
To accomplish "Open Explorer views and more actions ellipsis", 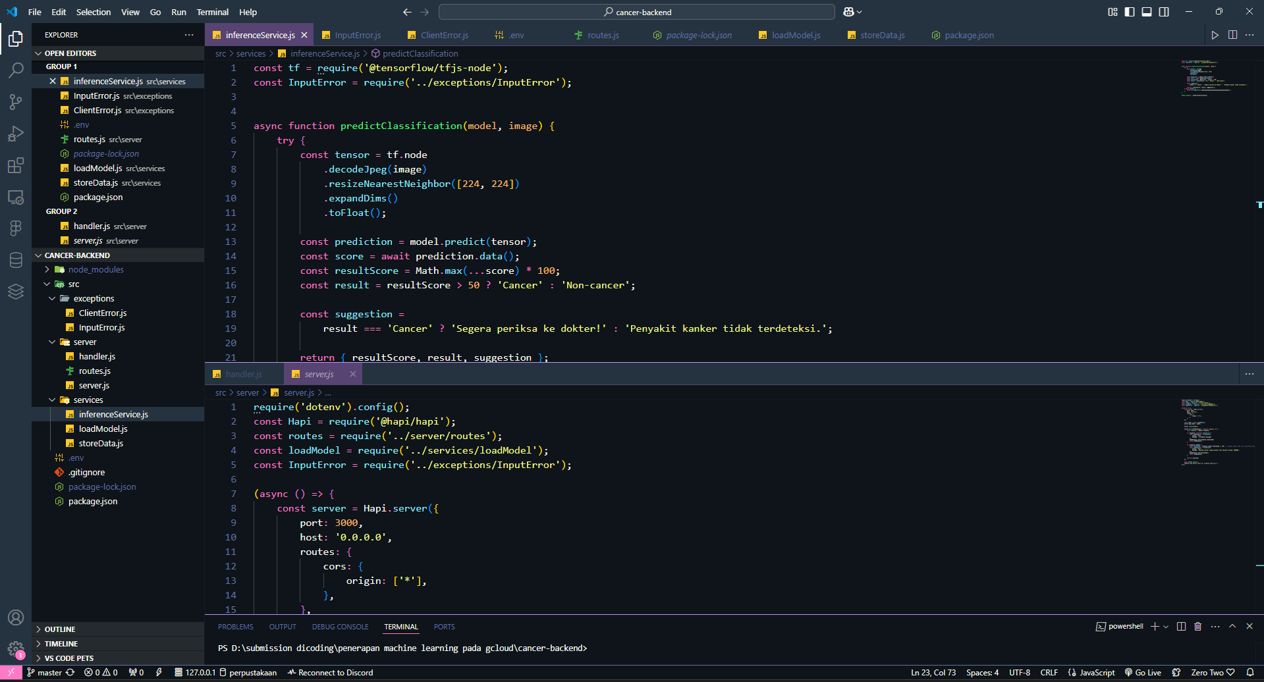I will pos(189,35).
